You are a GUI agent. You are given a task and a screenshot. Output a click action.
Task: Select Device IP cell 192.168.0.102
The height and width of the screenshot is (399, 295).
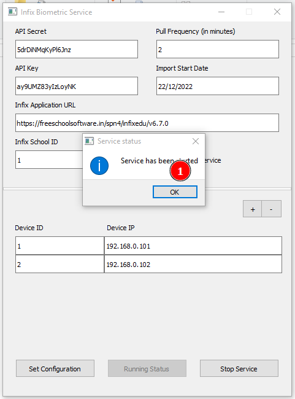point(193,264)
